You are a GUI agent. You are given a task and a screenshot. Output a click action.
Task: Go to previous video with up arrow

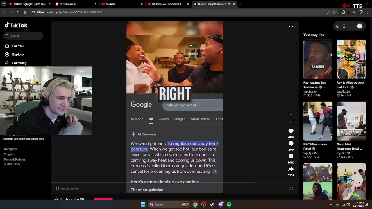(x=291, y=115)
